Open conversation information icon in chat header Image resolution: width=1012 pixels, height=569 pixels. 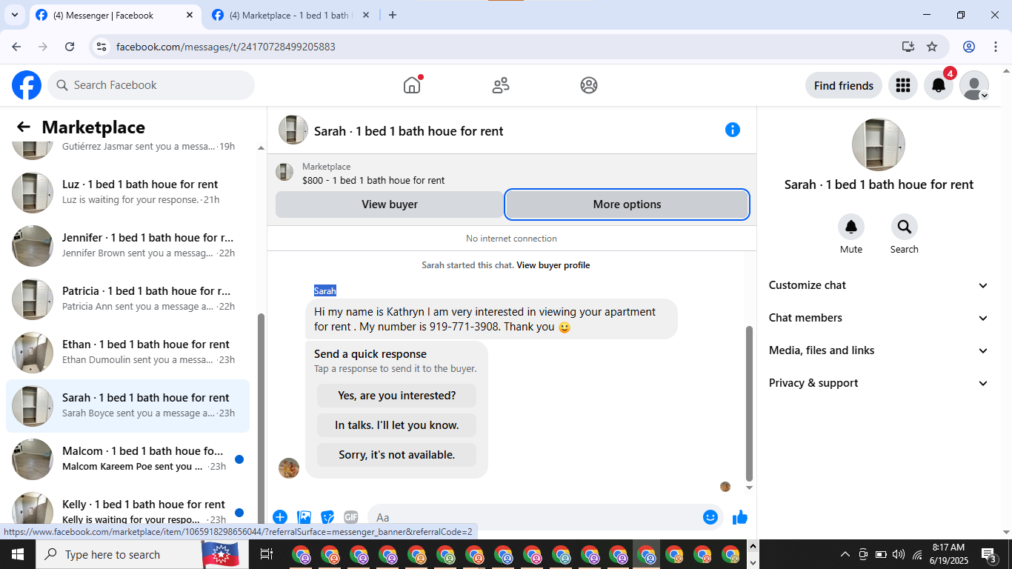click(x=733, y=130)
